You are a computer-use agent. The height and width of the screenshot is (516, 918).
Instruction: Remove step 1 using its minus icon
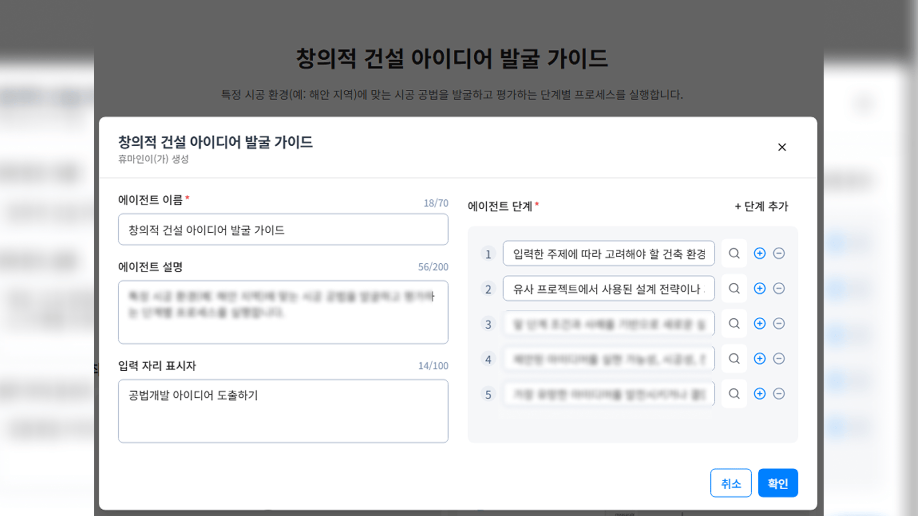[779, 254]
